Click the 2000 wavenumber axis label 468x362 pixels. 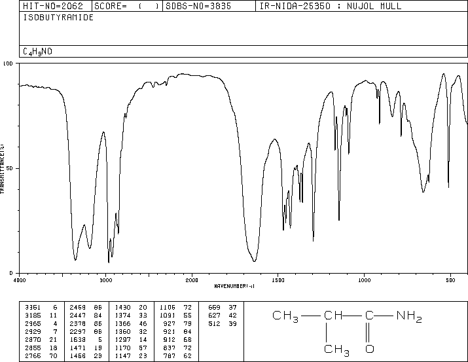(x=192, y=280)
